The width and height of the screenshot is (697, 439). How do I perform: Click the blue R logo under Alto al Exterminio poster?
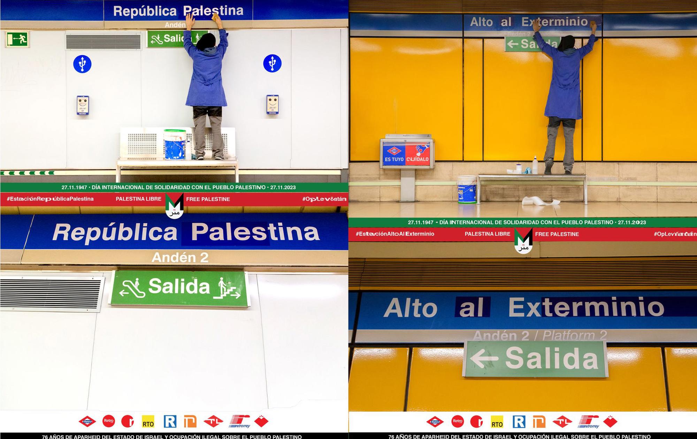point(519,422)
